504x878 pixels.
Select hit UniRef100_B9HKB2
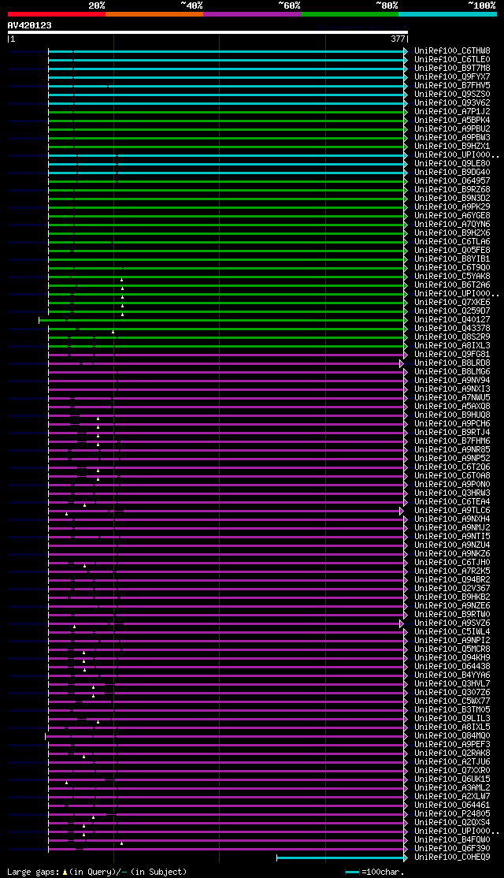click(453, 597)
